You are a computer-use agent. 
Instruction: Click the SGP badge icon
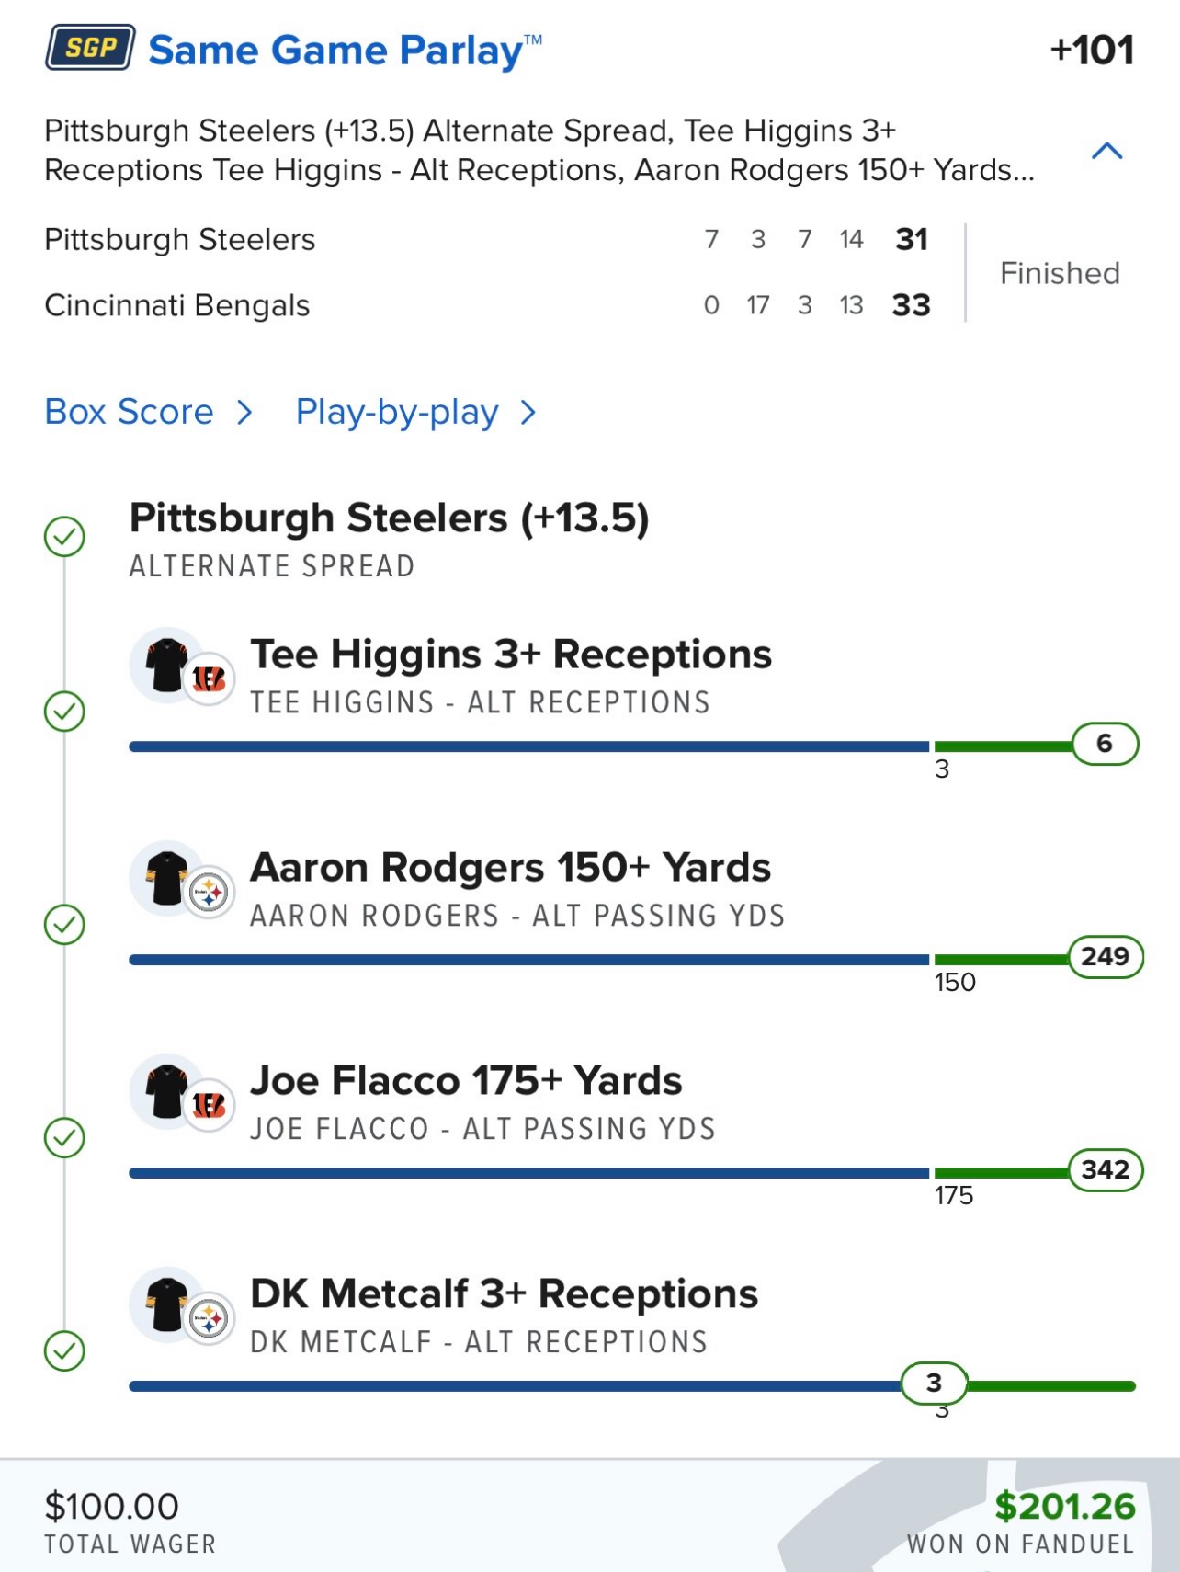[90, 48]
